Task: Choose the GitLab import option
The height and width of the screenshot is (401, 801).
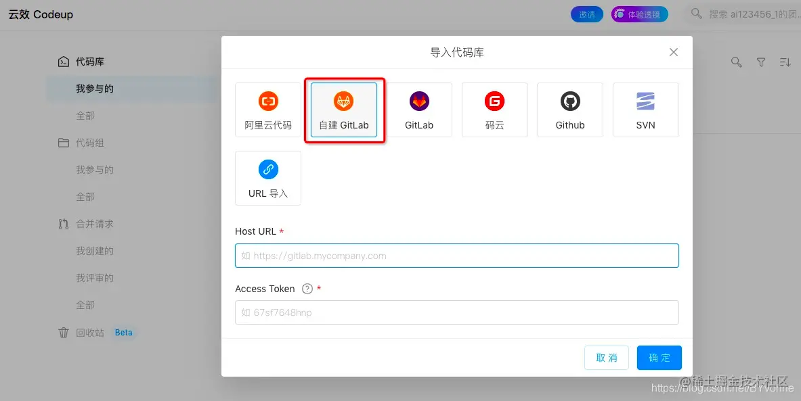Action: (419, 110)
